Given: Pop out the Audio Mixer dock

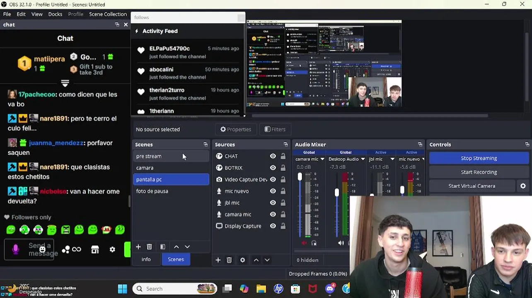Looking at the screenshot, I should pyautogui.click(x=420, y=144).
